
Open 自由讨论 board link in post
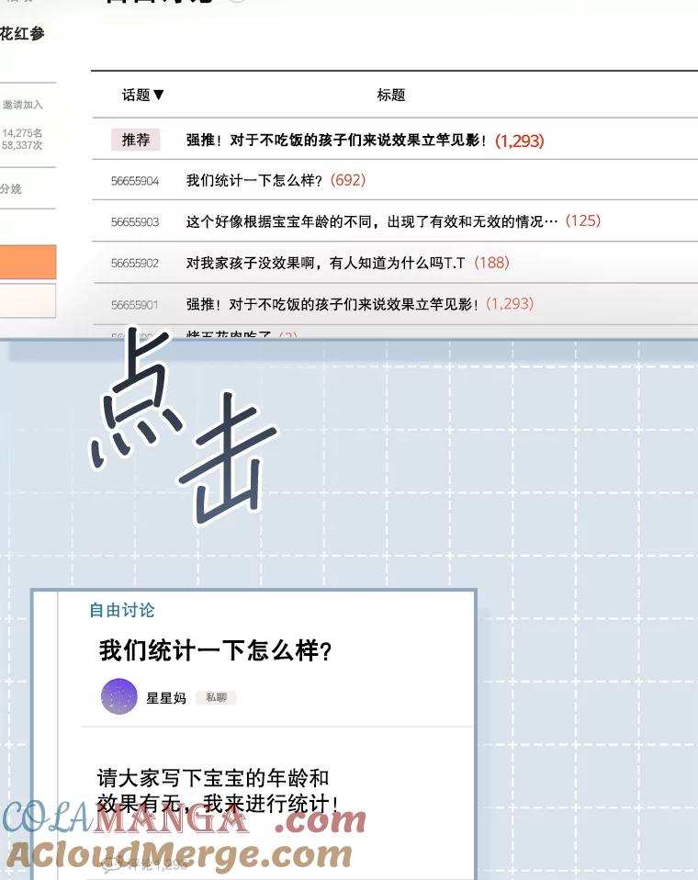pyautogui.click(x=122, y=610)
